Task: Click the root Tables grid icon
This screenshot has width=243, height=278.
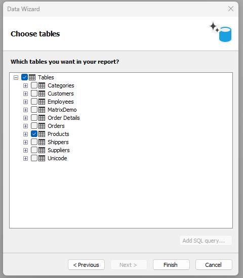Action: click(32, 77)
